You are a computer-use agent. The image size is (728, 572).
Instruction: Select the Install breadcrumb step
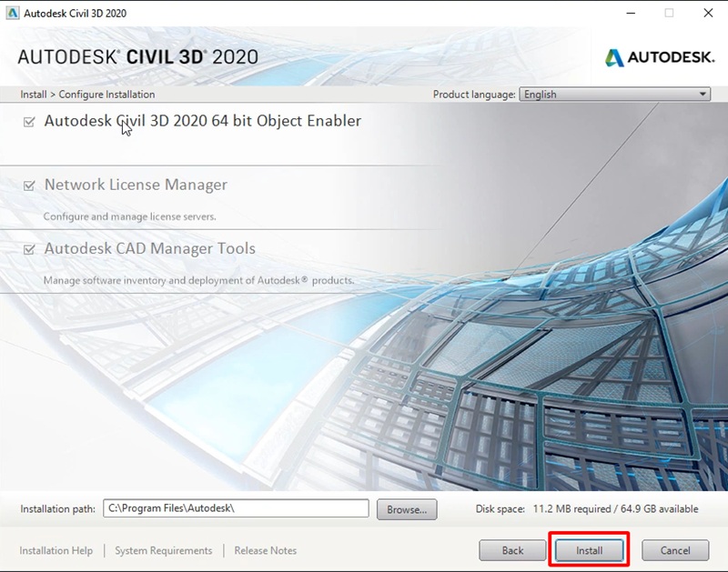point(35,94)
